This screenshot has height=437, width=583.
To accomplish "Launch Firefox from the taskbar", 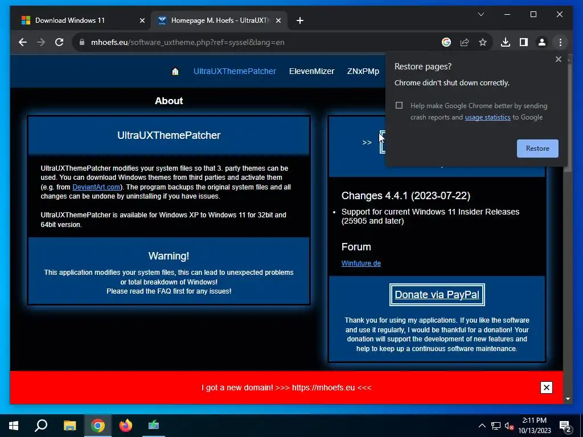I will click(126, 426).
